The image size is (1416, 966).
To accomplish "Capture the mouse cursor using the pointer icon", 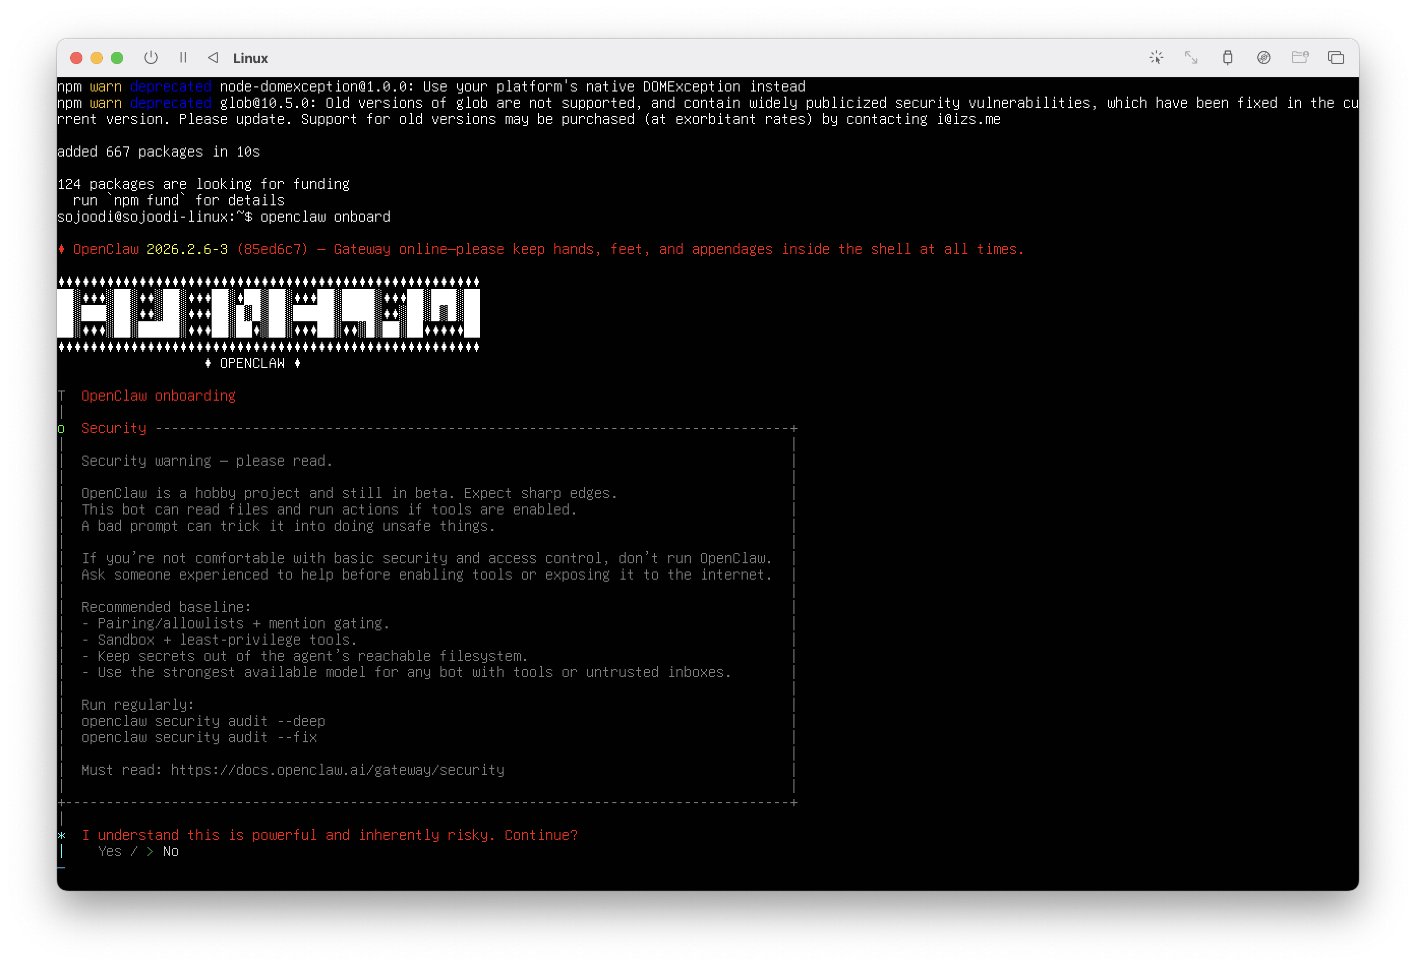I will (1157, 58).
